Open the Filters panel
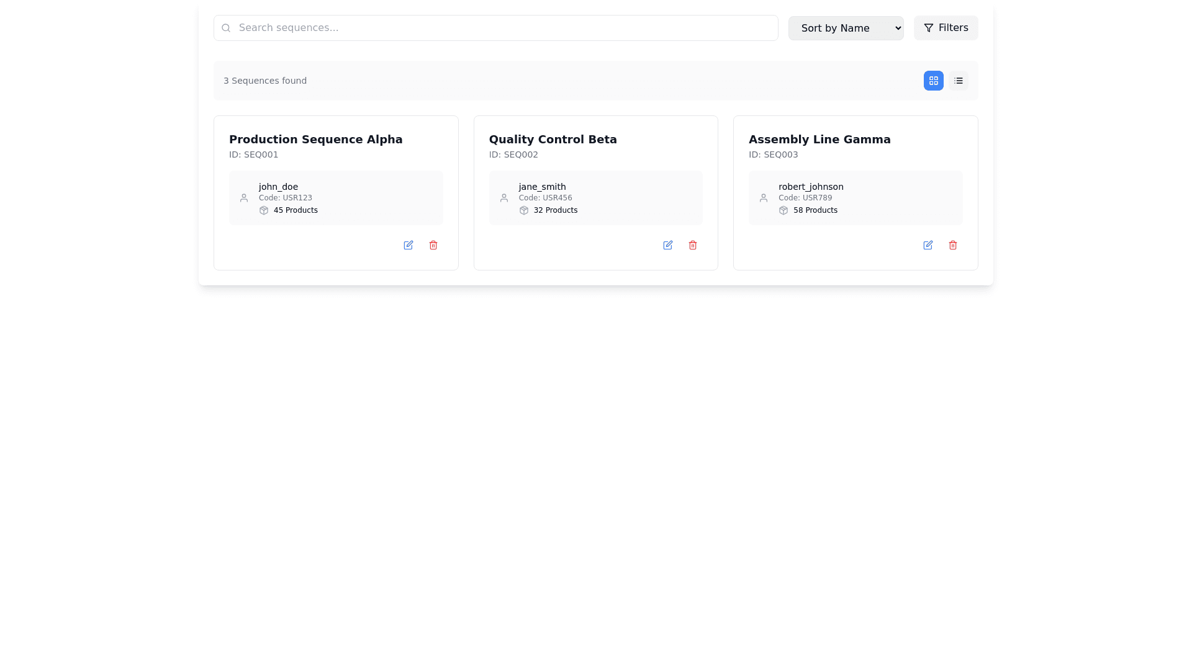 [946, 28]
